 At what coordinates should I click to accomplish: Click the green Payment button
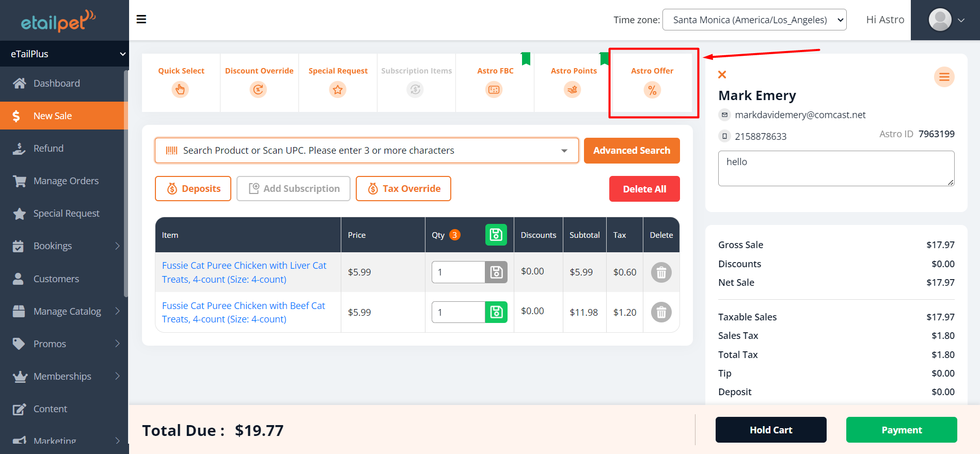tap(901, 430)
